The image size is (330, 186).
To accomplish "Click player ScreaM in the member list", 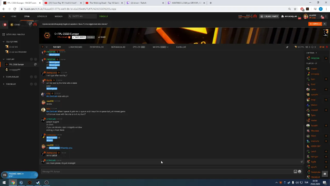I will point(314,126).
